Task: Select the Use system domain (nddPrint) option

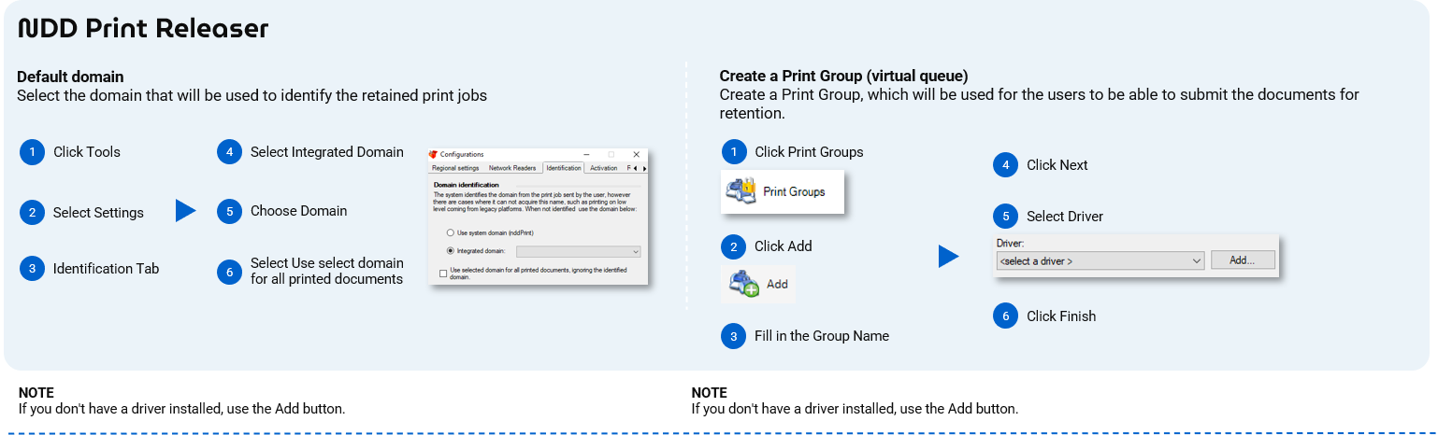Action: click(450, 232)
